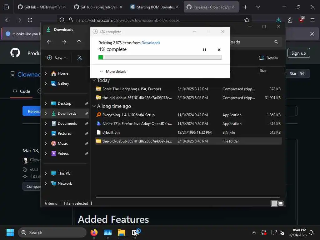The width and height of the screenshot is (320, 240).
Task: Collapse the A long time ago group
Action: 94,106
